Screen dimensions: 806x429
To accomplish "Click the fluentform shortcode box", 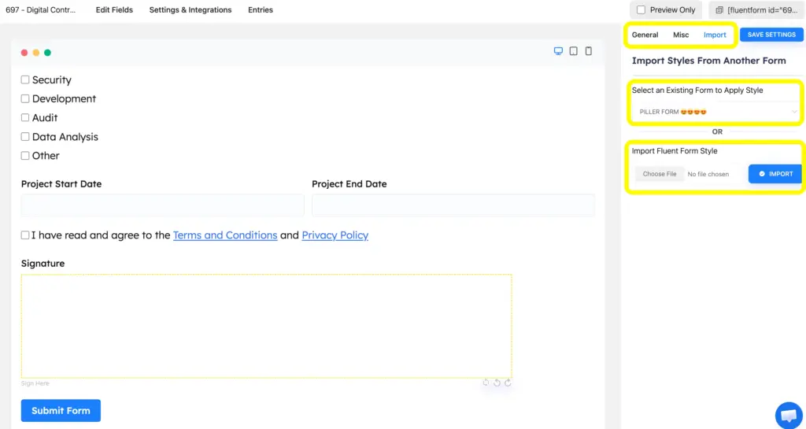I will tap(756, 10).
